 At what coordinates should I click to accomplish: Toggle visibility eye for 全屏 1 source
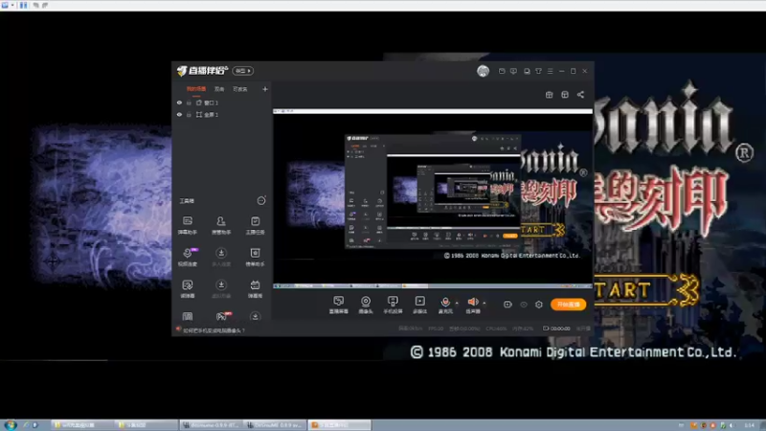coord(179,114)
